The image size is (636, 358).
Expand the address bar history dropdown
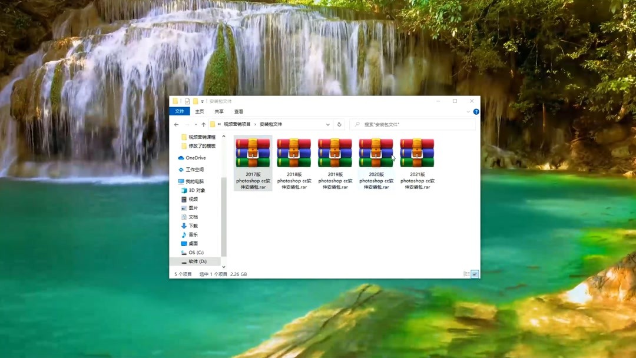328,124
